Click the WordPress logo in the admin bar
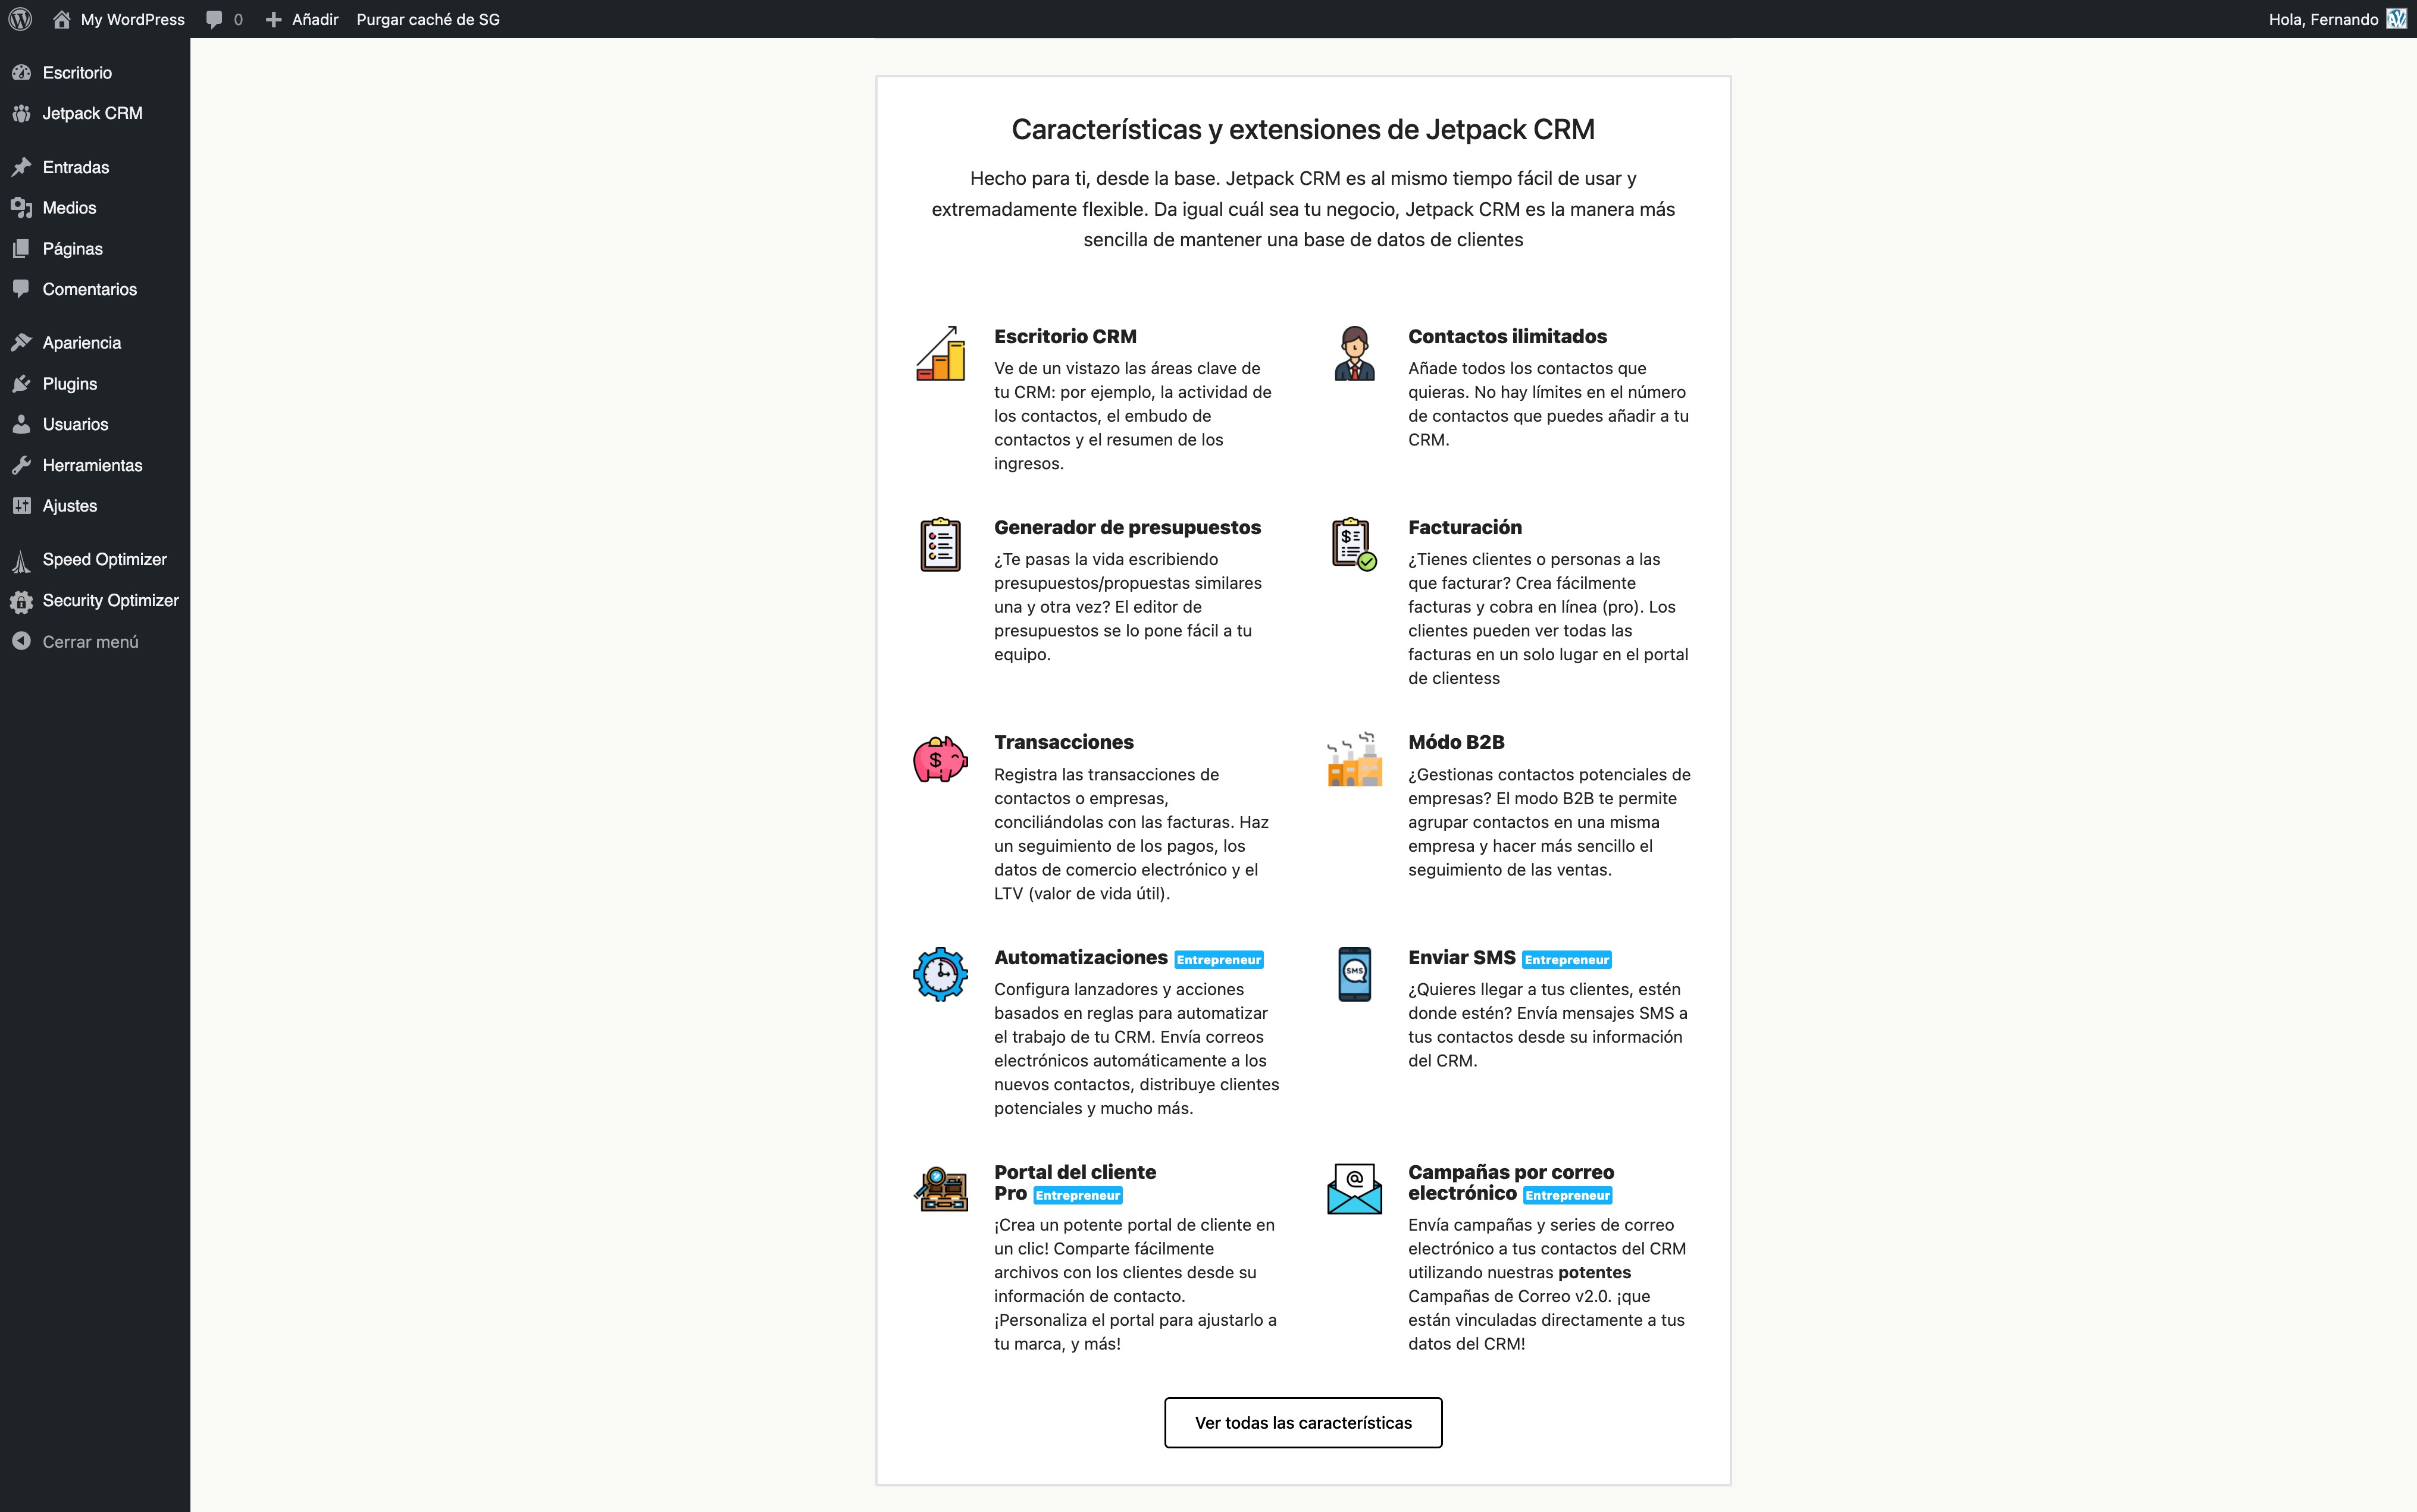 point(20,19)
